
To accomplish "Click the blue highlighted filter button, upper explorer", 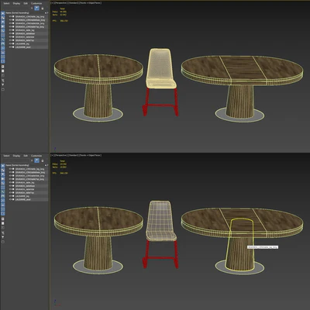I will 36,8.
